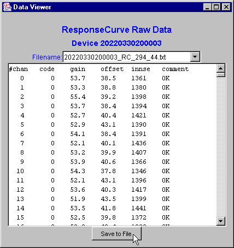The height and width of the screenshot is (248, 234).
Task: Minimize the Data Viewer window
Action: tap(207, 7)
